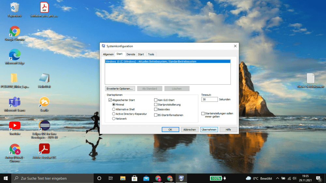326x183 pixels.
Task: Open the leitfaden_wiss_arb PDF file icon
Action: click(44, 9)
